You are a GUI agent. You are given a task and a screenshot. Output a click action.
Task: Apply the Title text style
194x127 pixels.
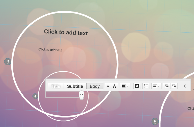[56, 86]
